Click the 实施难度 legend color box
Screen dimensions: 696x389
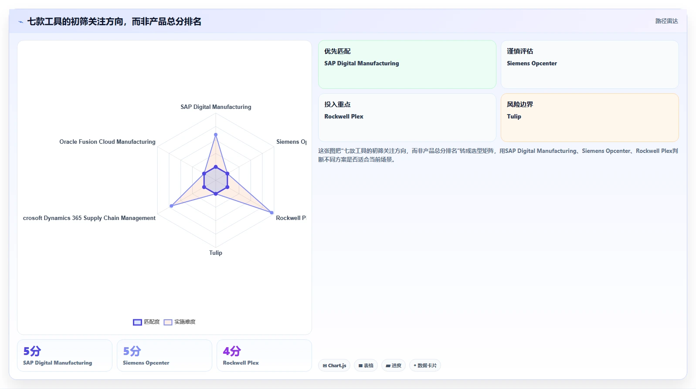[x=168, y=322]
